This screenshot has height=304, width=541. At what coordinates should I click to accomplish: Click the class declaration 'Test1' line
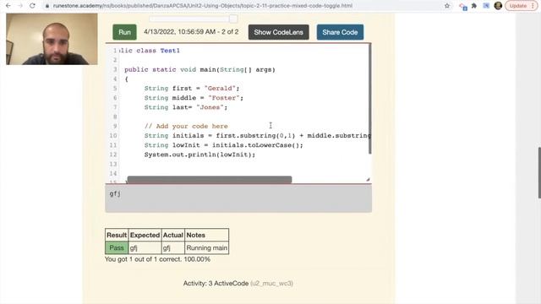pyautogui.click(x=149, y=51)
